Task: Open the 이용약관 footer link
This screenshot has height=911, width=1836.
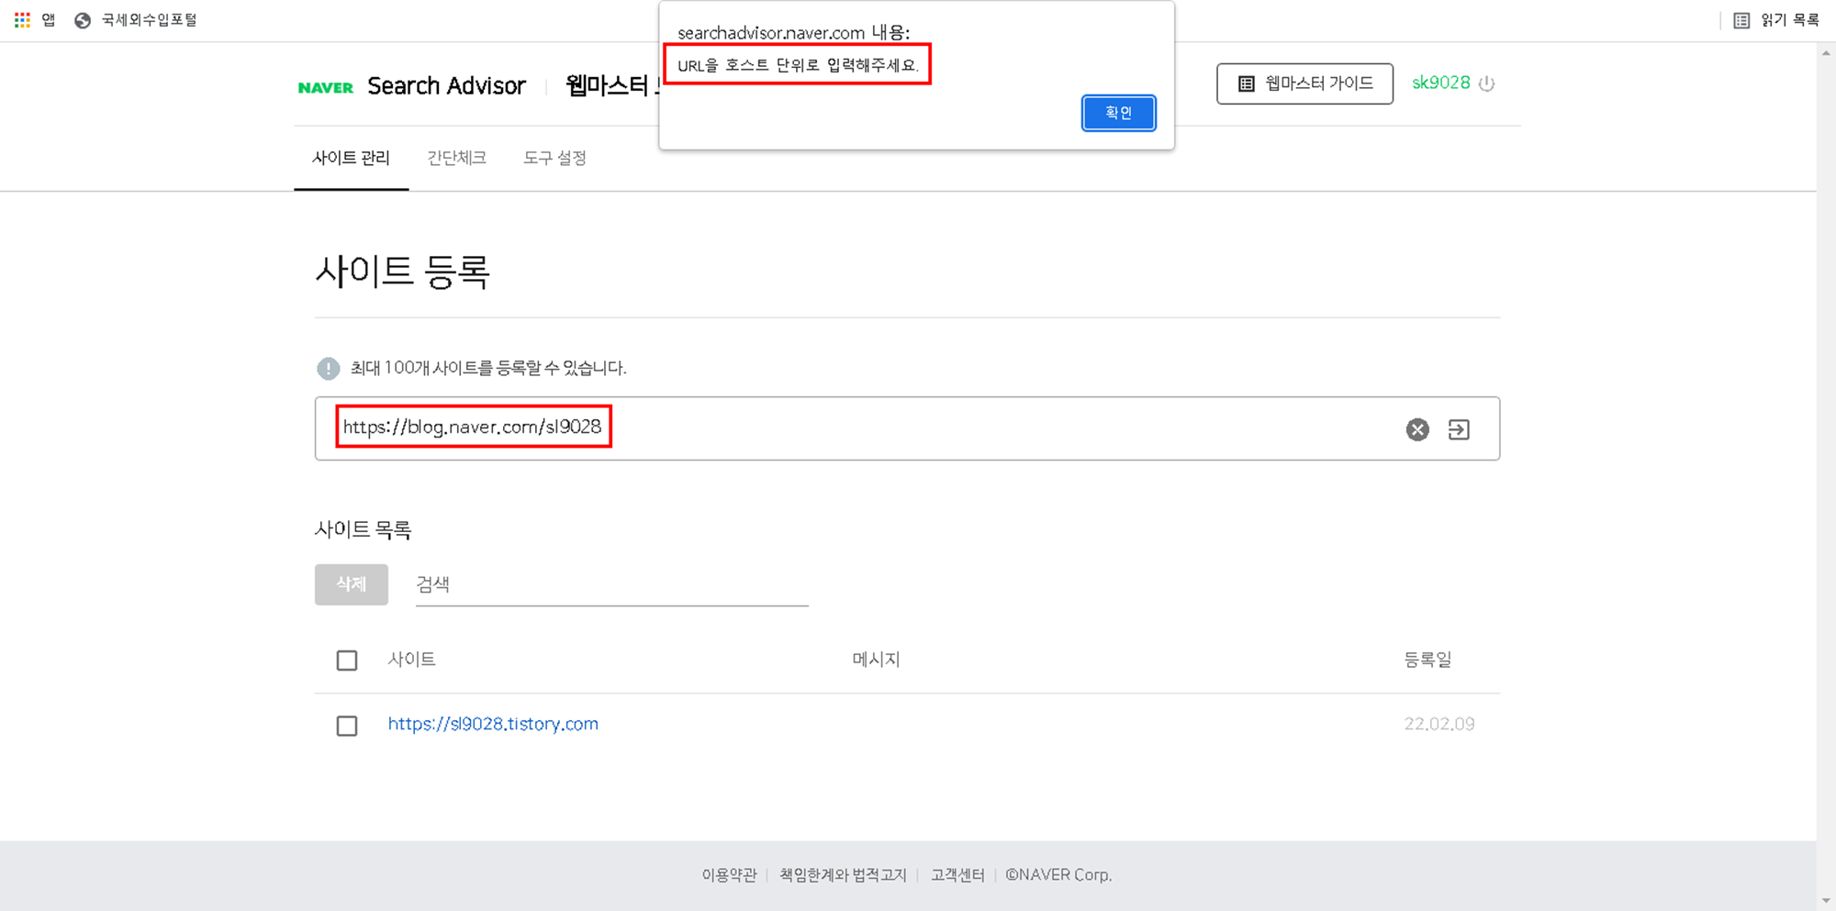Action: (729, 875)
